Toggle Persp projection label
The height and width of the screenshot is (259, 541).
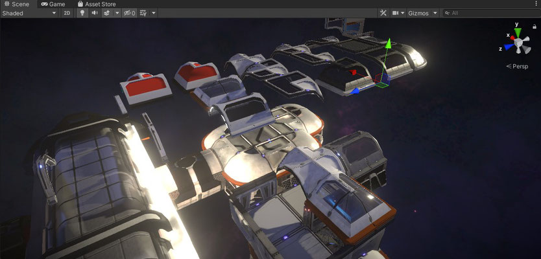click(x=517, y=67)
